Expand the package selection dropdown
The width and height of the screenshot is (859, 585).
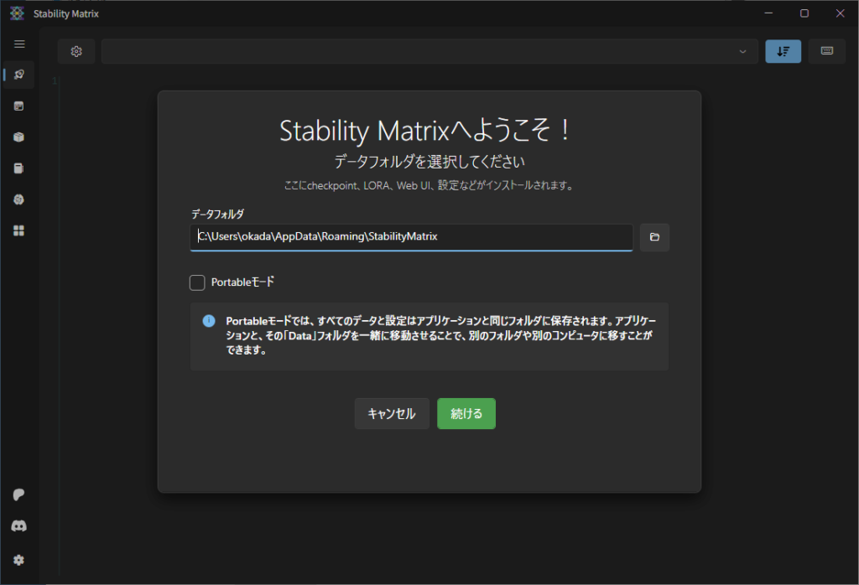point(430,51)
